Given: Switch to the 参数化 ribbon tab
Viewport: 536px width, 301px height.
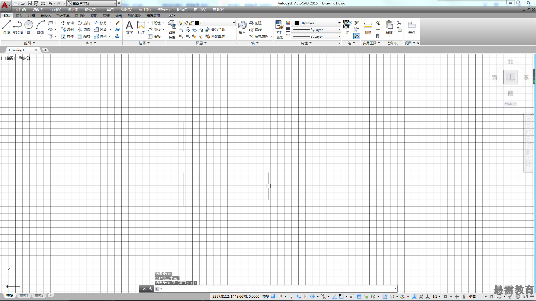Looking at the screenshot, I should 46,16.
